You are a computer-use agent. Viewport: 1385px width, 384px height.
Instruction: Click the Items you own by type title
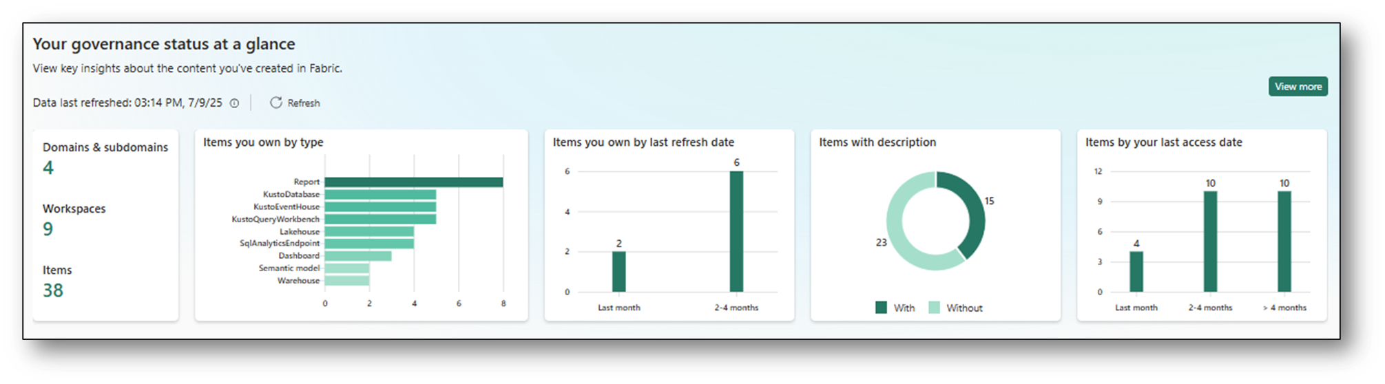coord(263,142)
